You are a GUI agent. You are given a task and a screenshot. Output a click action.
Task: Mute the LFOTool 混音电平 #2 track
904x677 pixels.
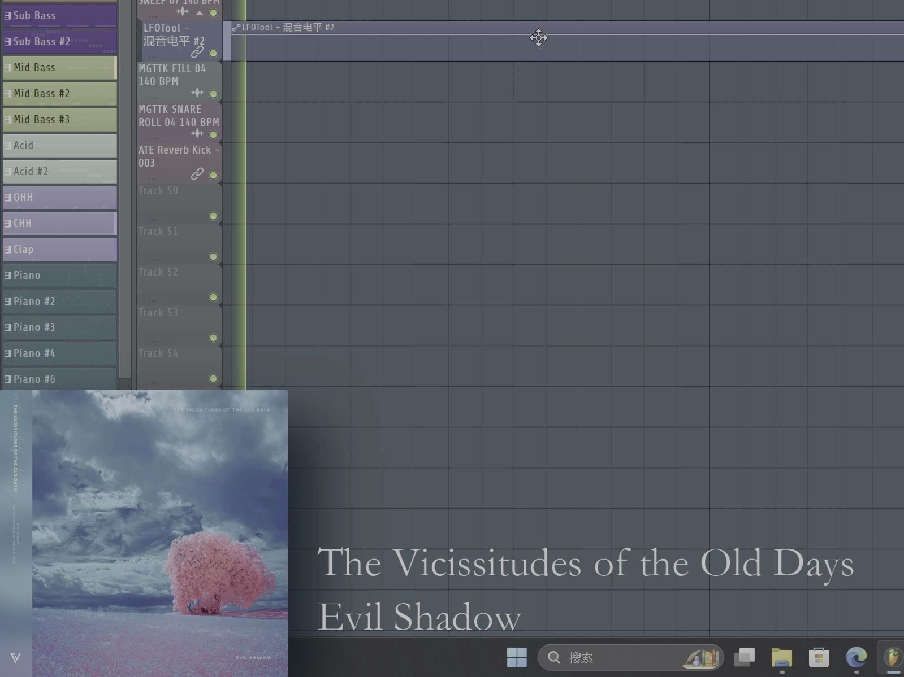(213, 53)
